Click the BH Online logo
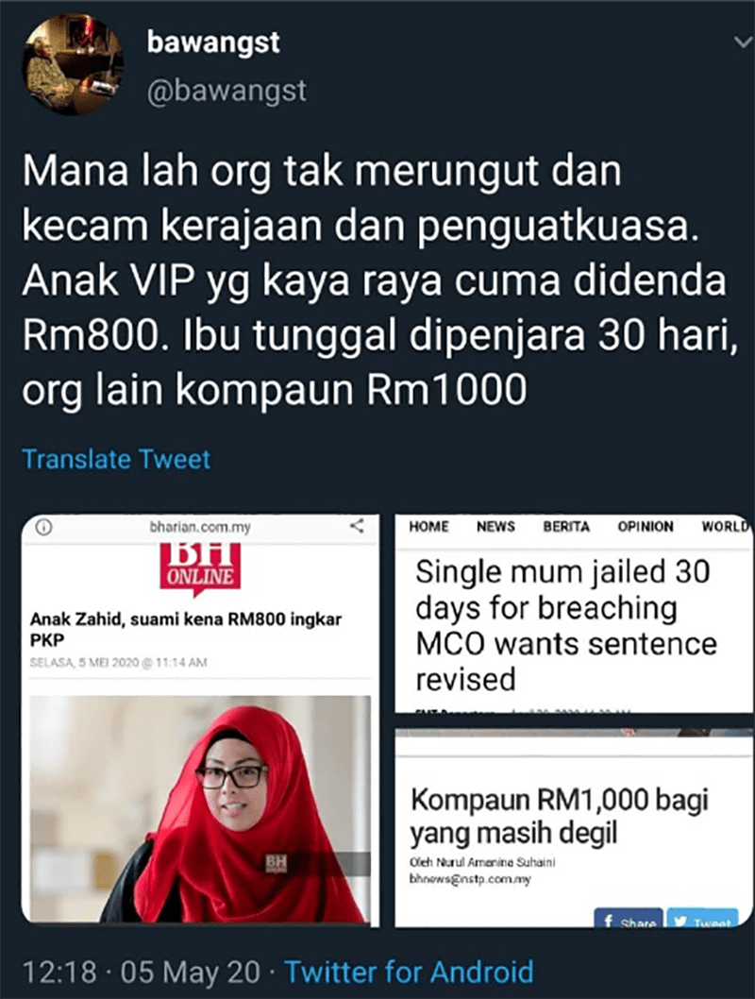The width and height of the screenshot is (755, 999). pyautogui.click(x=200, y=569)
